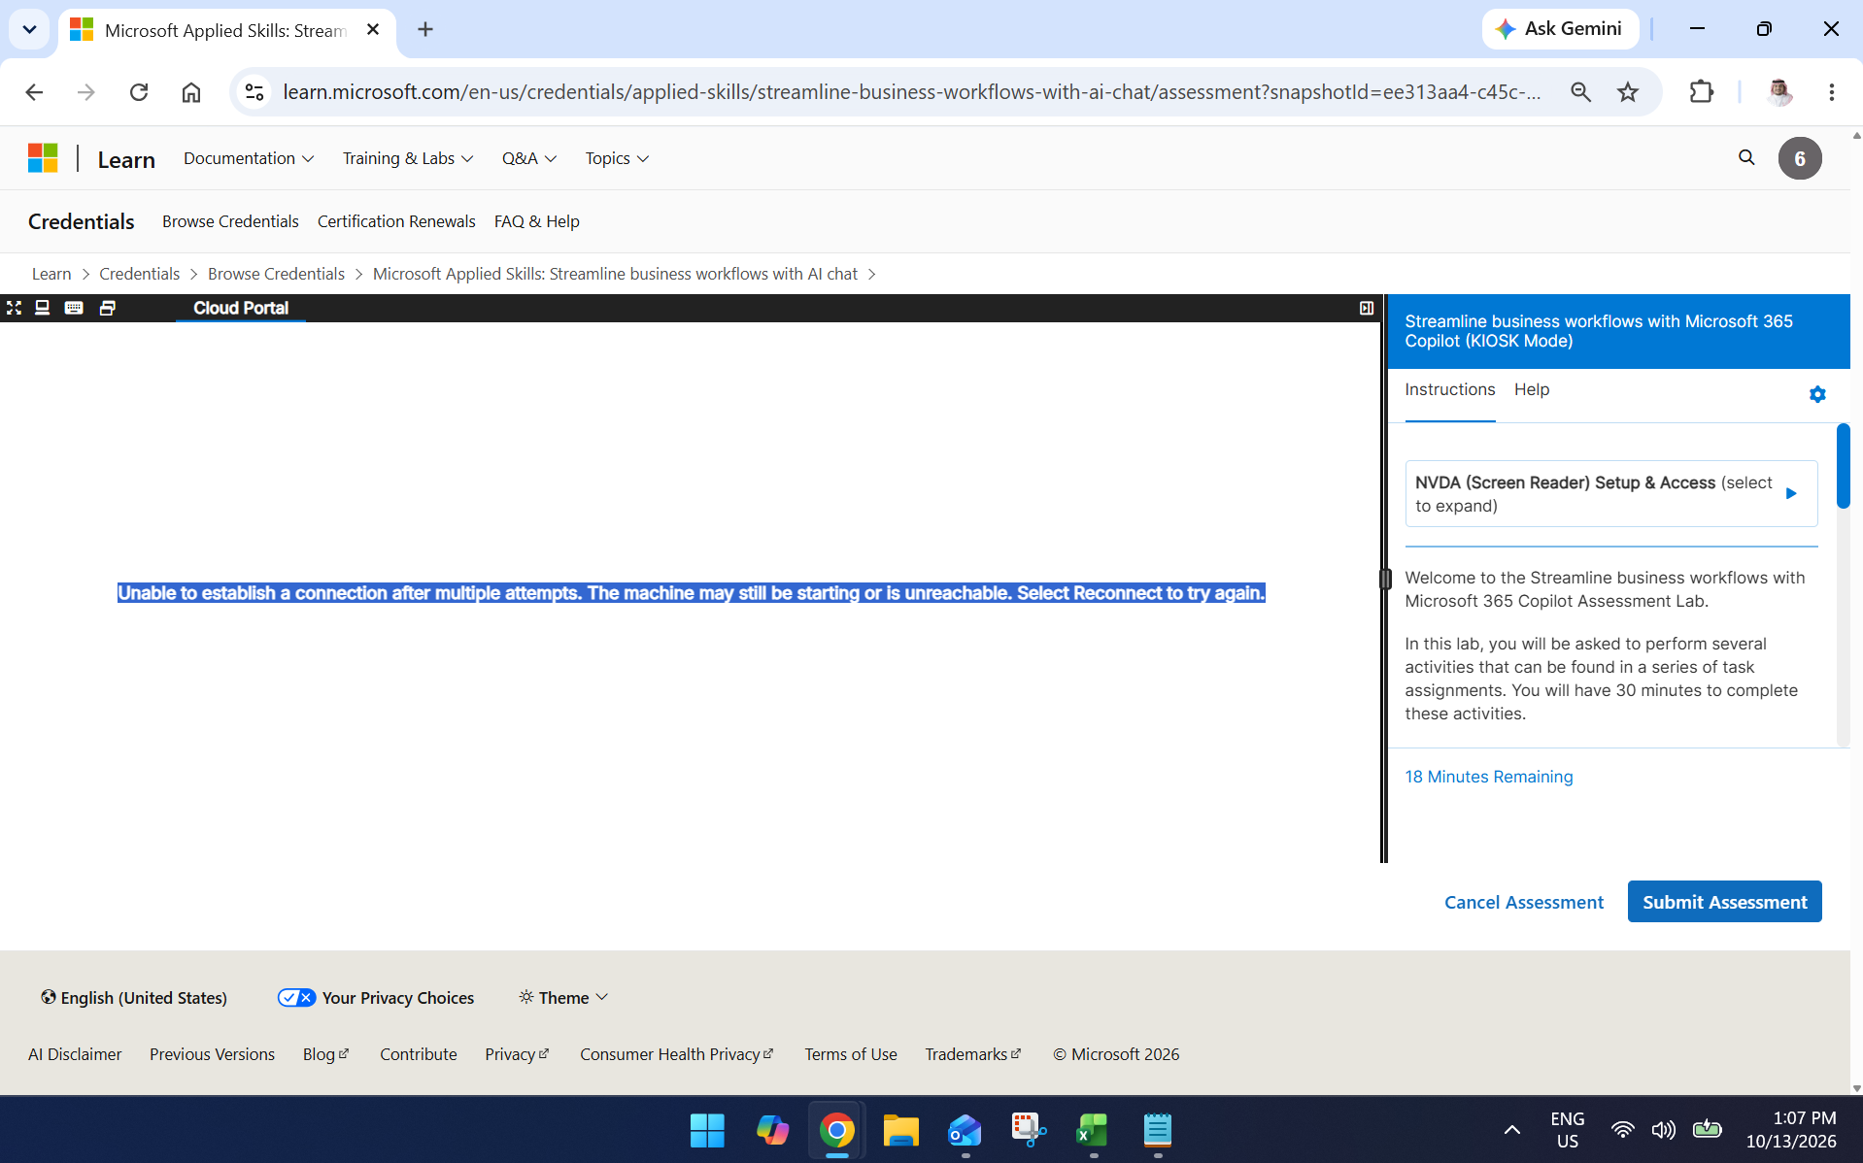Open the Terms of Use footer link

850,1054
